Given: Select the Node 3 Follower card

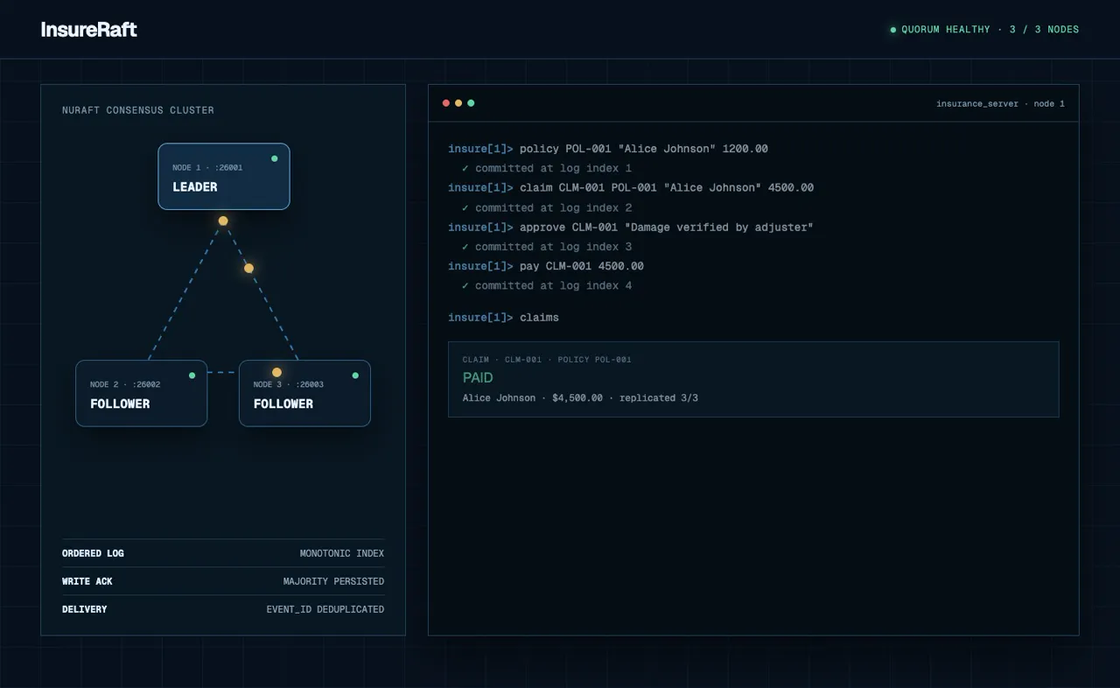Looking at the screenshot, I should coord(304,394).
